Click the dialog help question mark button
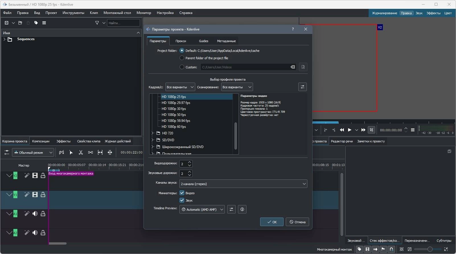456x254 pixels. (x=293, y=29)
